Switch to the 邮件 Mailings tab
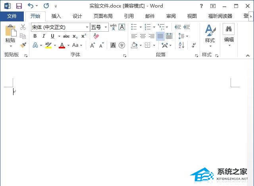 150,16
